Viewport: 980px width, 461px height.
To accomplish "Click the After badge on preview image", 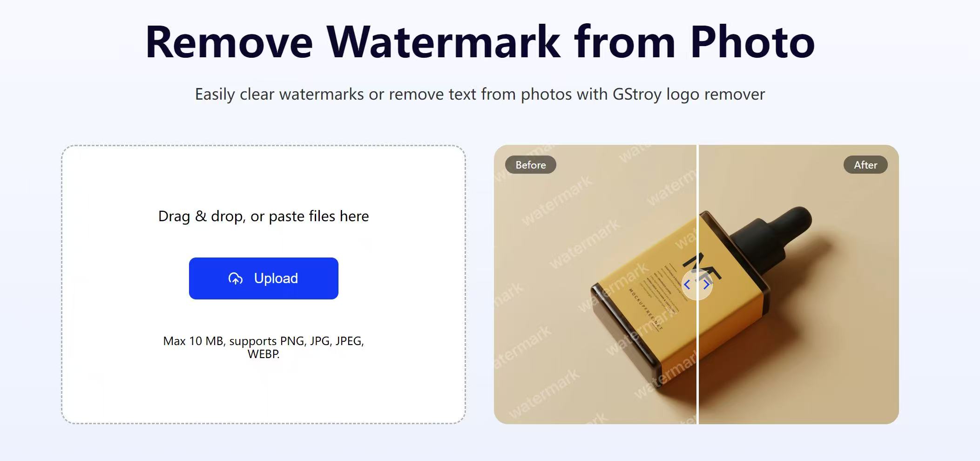I will click(865, 165).
